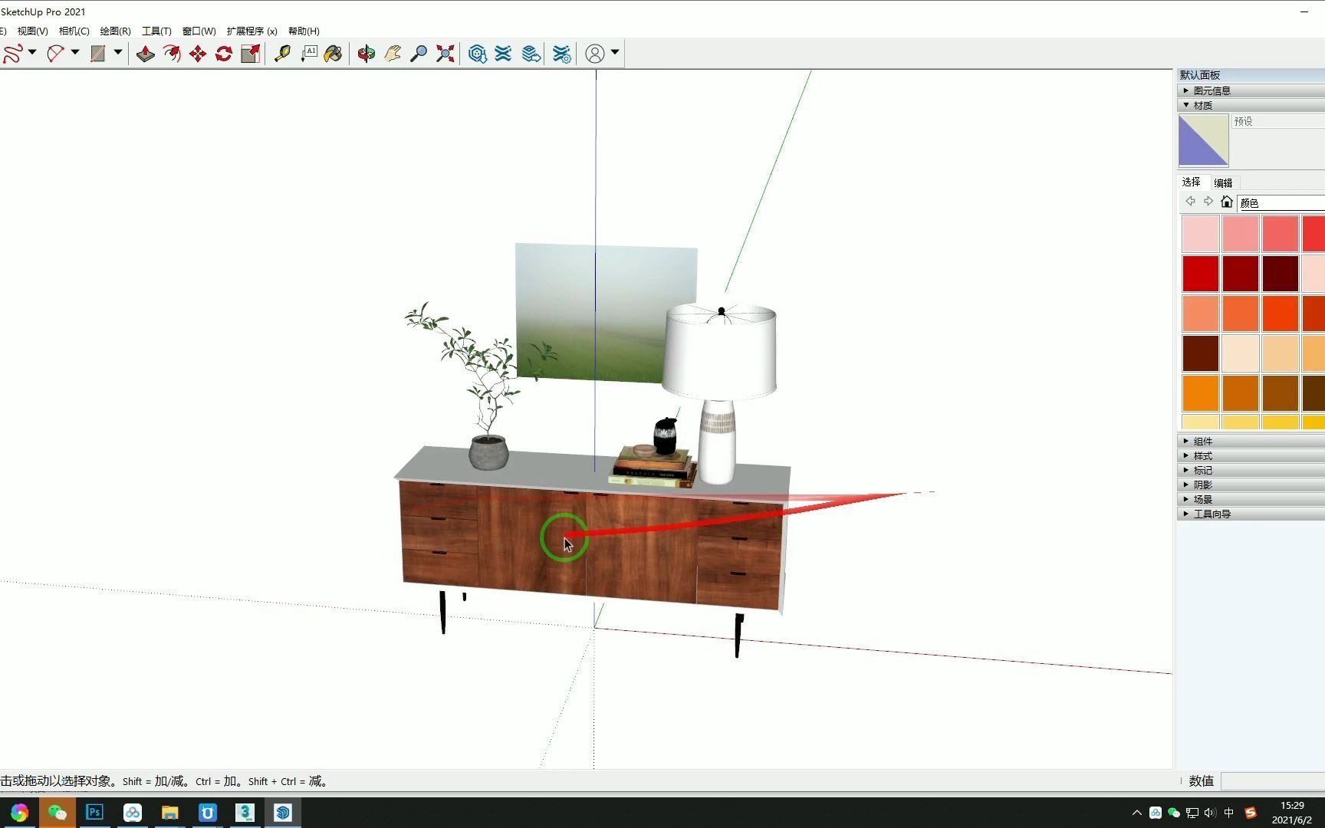Select the Rotate tool
The height and width of the screenshot is (828, 1325).
223,54
